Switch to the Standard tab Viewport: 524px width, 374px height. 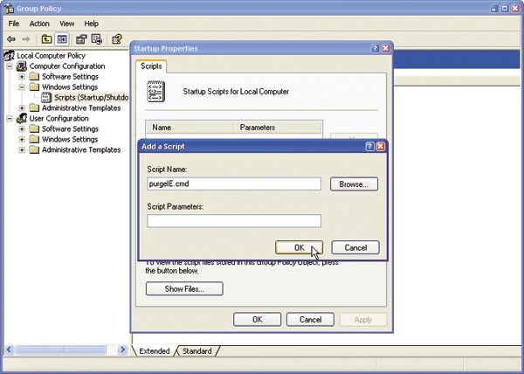point(196,351)
